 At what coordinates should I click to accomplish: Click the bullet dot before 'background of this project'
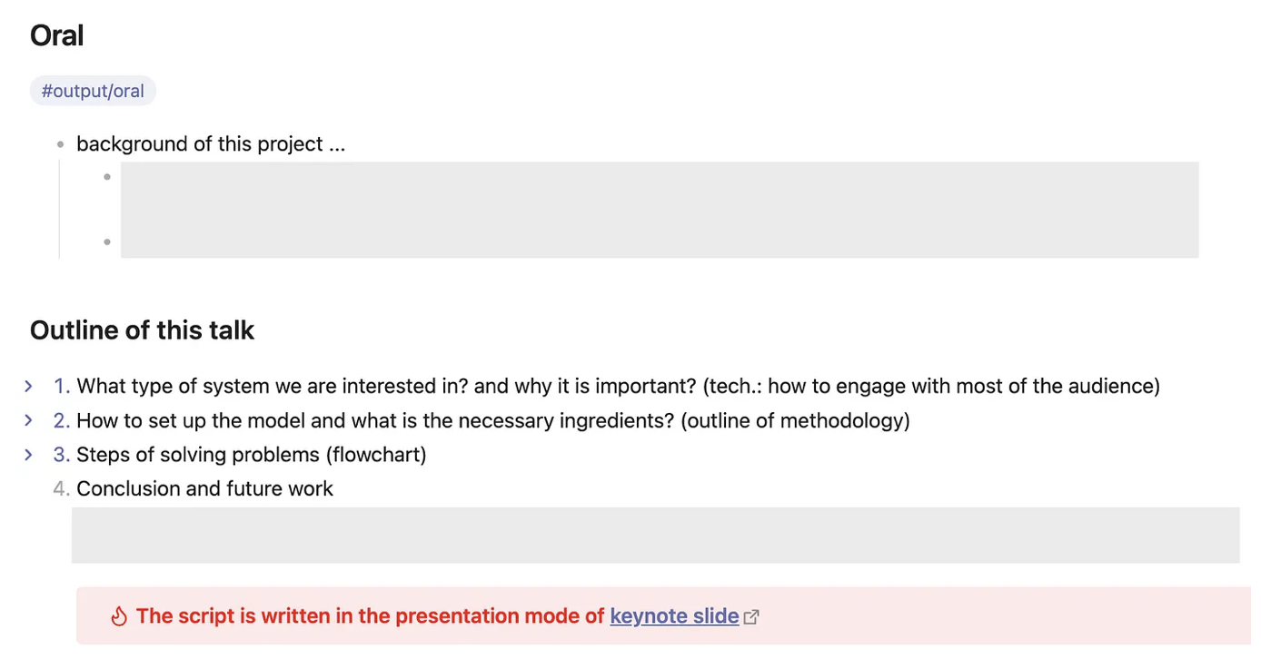tap(61, 144)
